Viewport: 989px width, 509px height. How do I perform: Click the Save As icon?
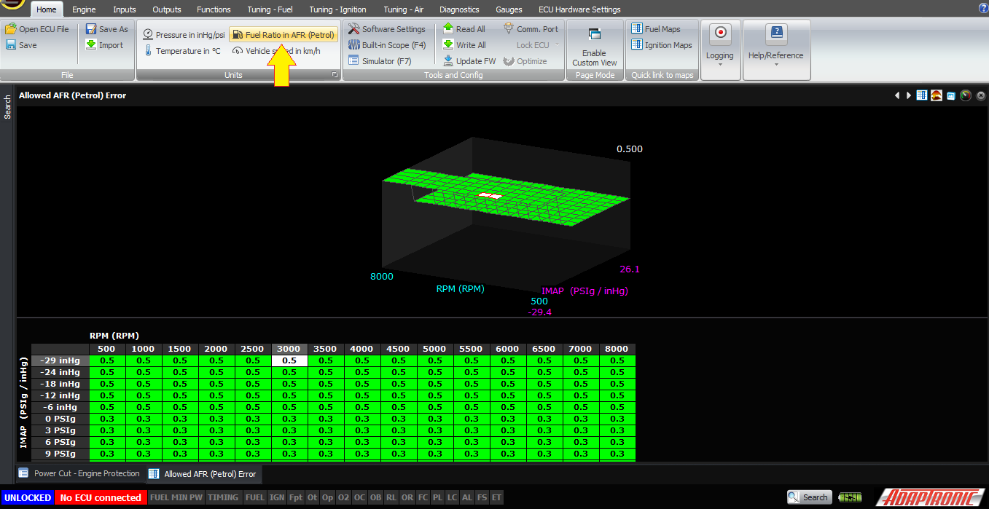click(91, 29)
